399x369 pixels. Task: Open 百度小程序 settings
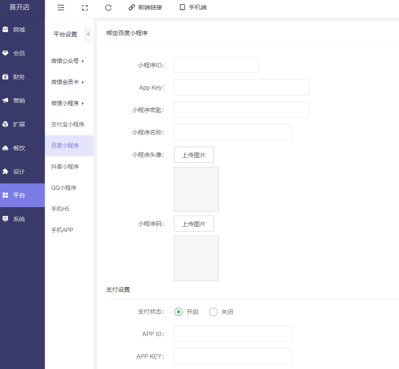(x=69, y=146)
